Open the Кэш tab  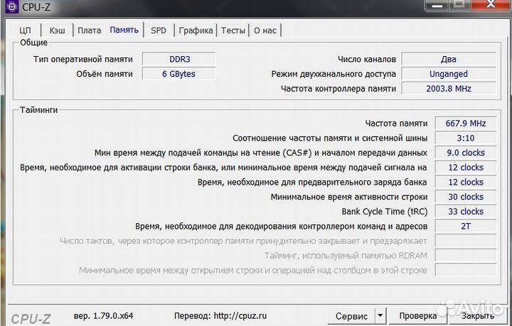(x=57, y=31)
